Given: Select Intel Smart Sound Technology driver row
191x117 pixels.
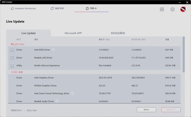Looking at the screenshot, I should 95,93.
